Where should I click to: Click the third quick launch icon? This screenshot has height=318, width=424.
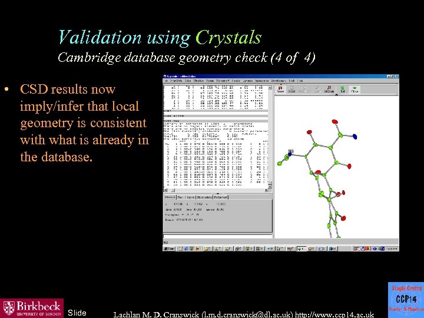192,249
